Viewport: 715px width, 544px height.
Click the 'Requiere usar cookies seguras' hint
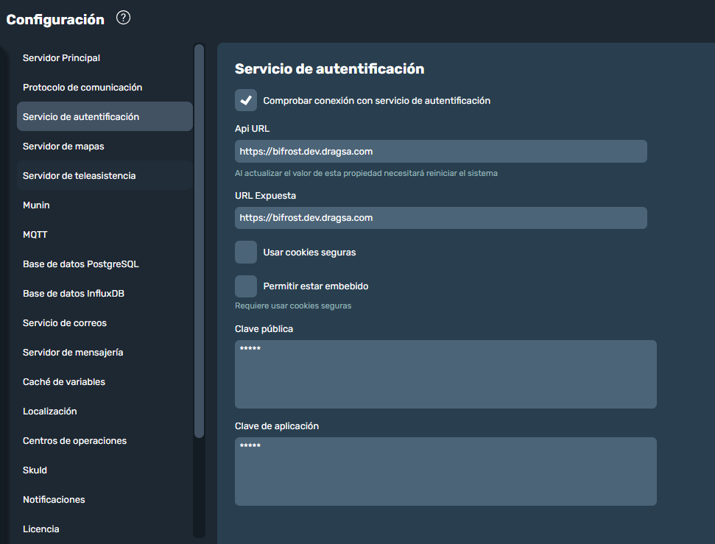(293, 305)
